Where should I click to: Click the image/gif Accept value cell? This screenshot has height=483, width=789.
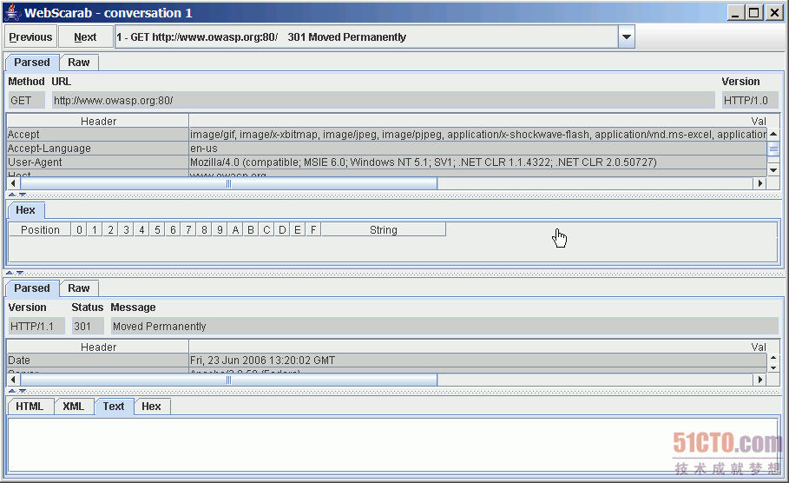pyautogui.click(x=478, y=135)
